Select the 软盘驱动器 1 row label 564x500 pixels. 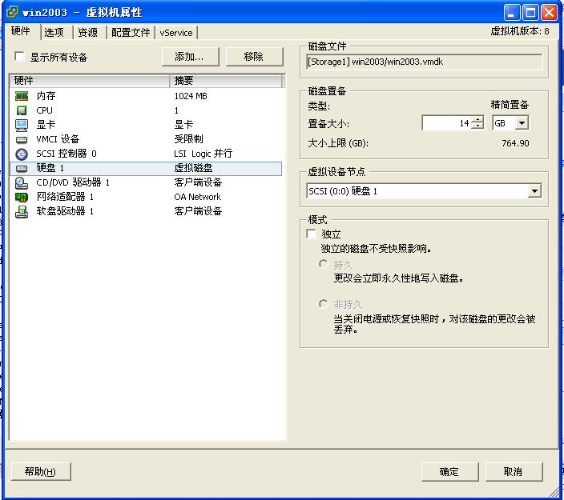coord(65,211)
